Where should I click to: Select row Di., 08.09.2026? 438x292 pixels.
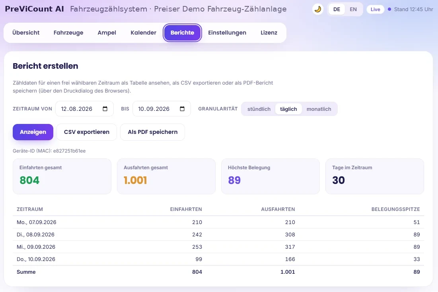click(218, 234)
